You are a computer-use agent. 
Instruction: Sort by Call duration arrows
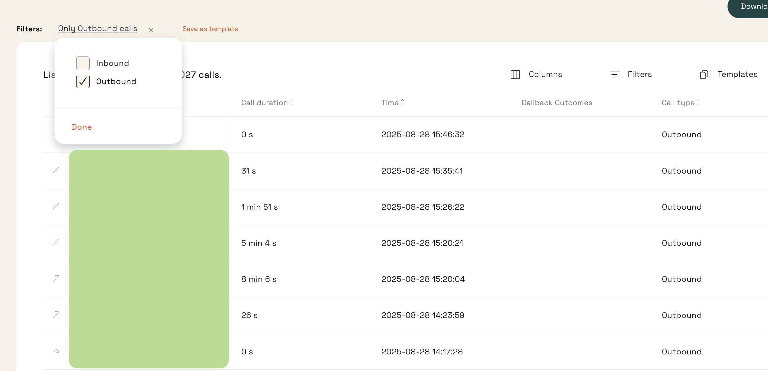[x=291, y=102]
